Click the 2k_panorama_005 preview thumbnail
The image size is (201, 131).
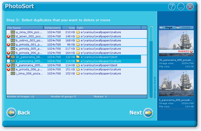pyautogui.click(x=176, y=43)
